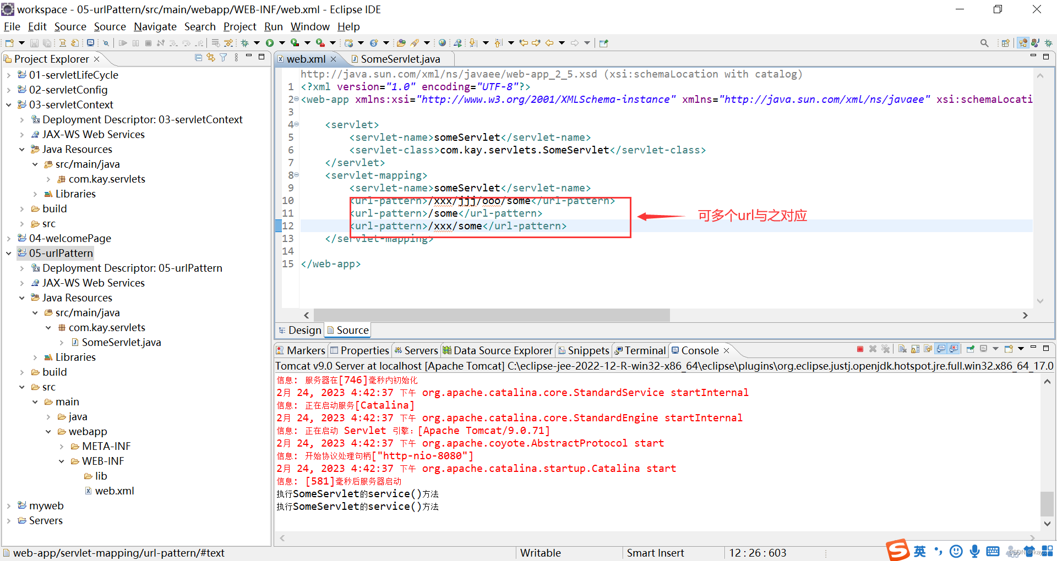The width and height of the screenshot is (1057, 561).
Task: Launch debugging with the Debug bug icon
Action: (245, 42)
